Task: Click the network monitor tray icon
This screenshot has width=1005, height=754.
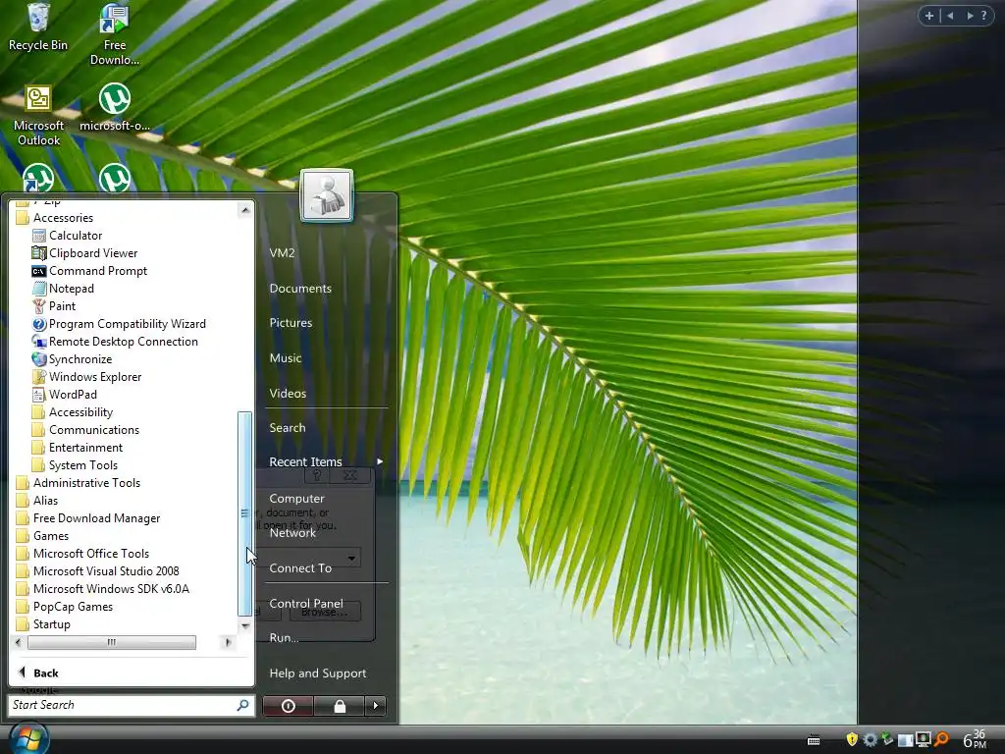Action: (x=923, y=739)
